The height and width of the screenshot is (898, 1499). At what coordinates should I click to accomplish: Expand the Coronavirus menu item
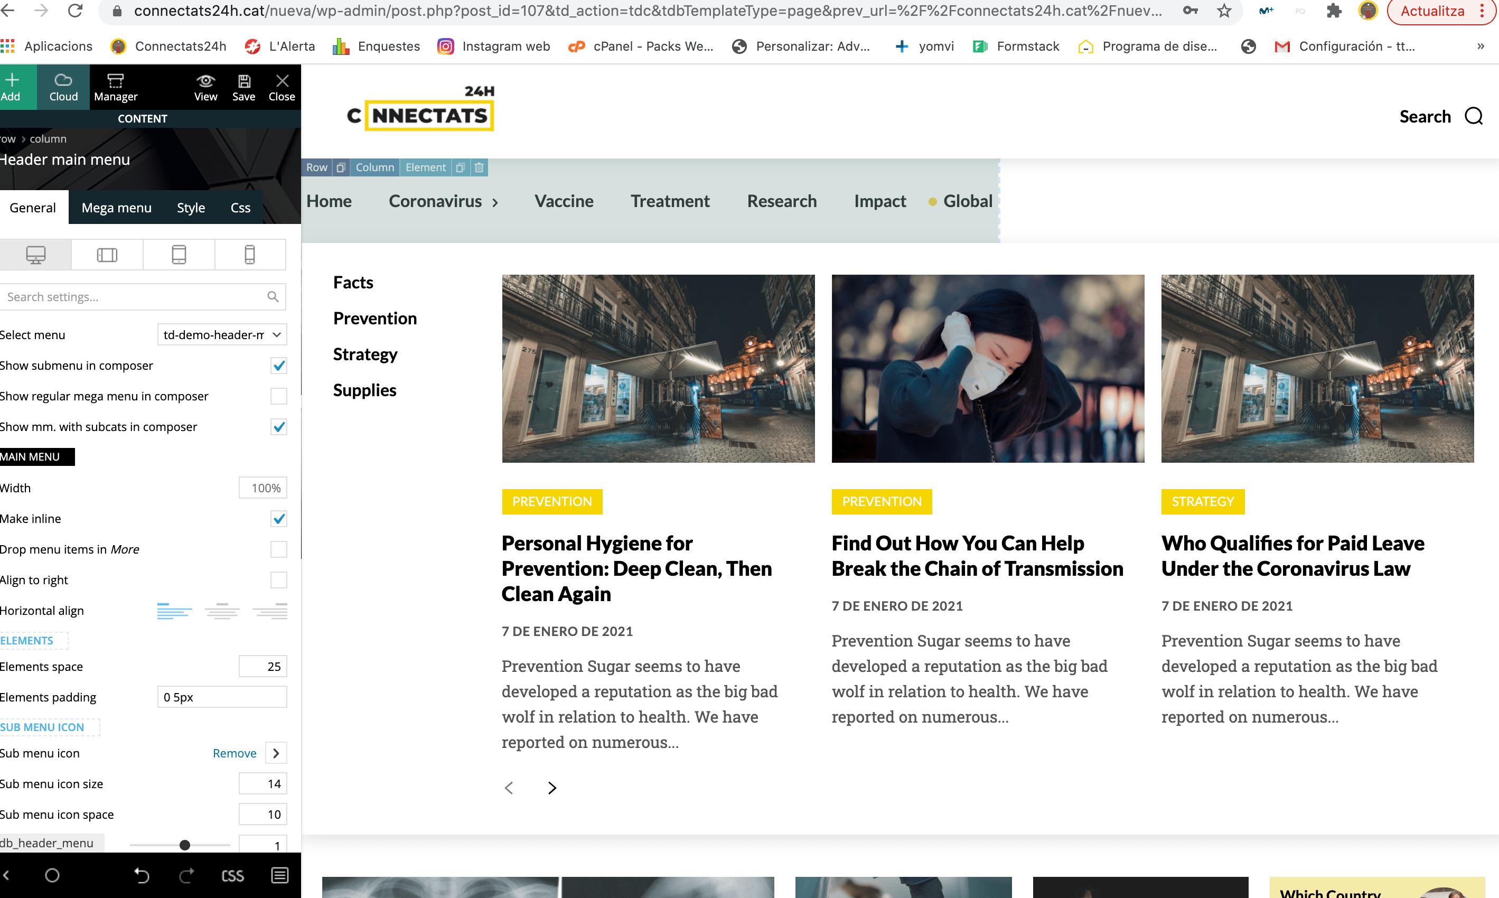495,202
